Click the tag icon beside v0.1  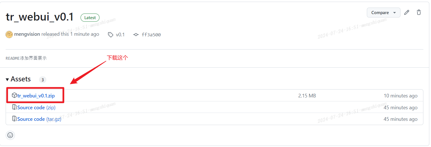click(x=111, y=35)
